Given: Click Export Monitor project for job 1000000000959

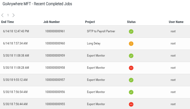Looking at the screenshot, I should click(96, 56).
